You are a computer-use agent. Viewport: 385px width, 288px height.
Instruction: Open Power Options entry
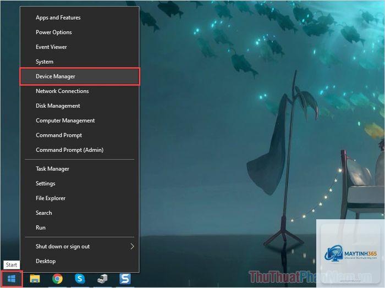click(x=80, y=32)
